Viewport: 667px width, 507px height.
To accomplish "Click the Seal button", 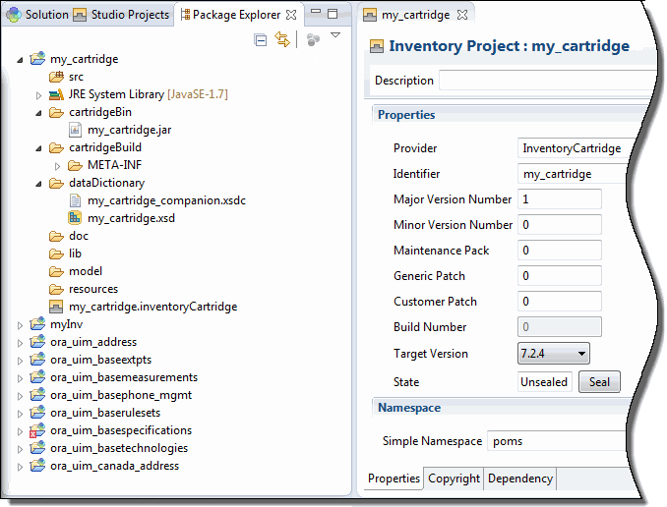I will click(x=599, y=382).
